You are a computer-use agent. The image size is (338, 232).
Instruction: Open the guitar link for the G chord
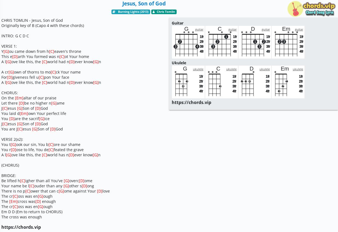tap(199, 29)
